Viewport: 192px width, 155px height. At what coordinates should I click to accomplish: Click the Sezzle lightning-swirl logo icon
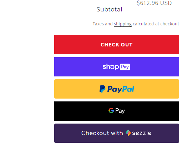(x=128, y=133)
